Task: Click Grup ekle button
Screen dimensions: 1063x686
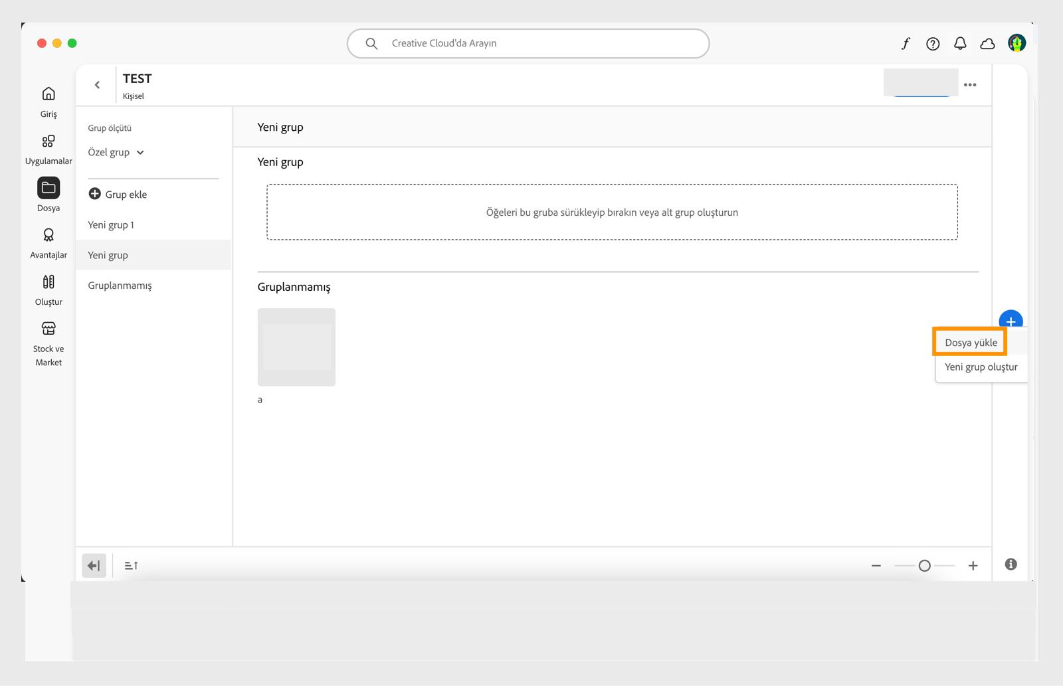Action: point(118,195)
